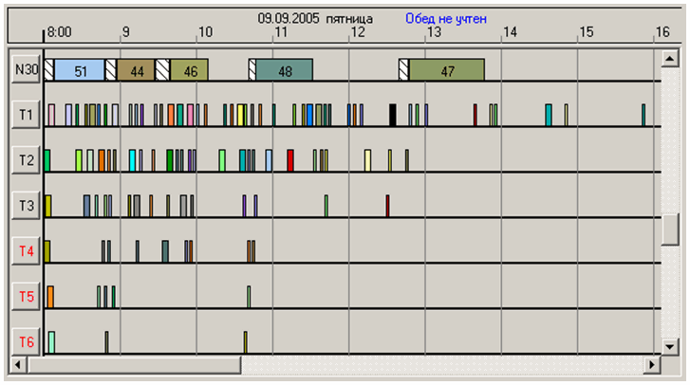Click the N30 row button
690x385 pixels.
(26, 69)
